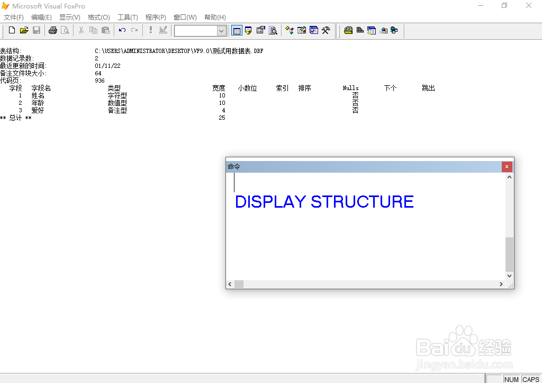Click the field name 年龄
This screenshot has height=383, width=542.
point(38,103)
